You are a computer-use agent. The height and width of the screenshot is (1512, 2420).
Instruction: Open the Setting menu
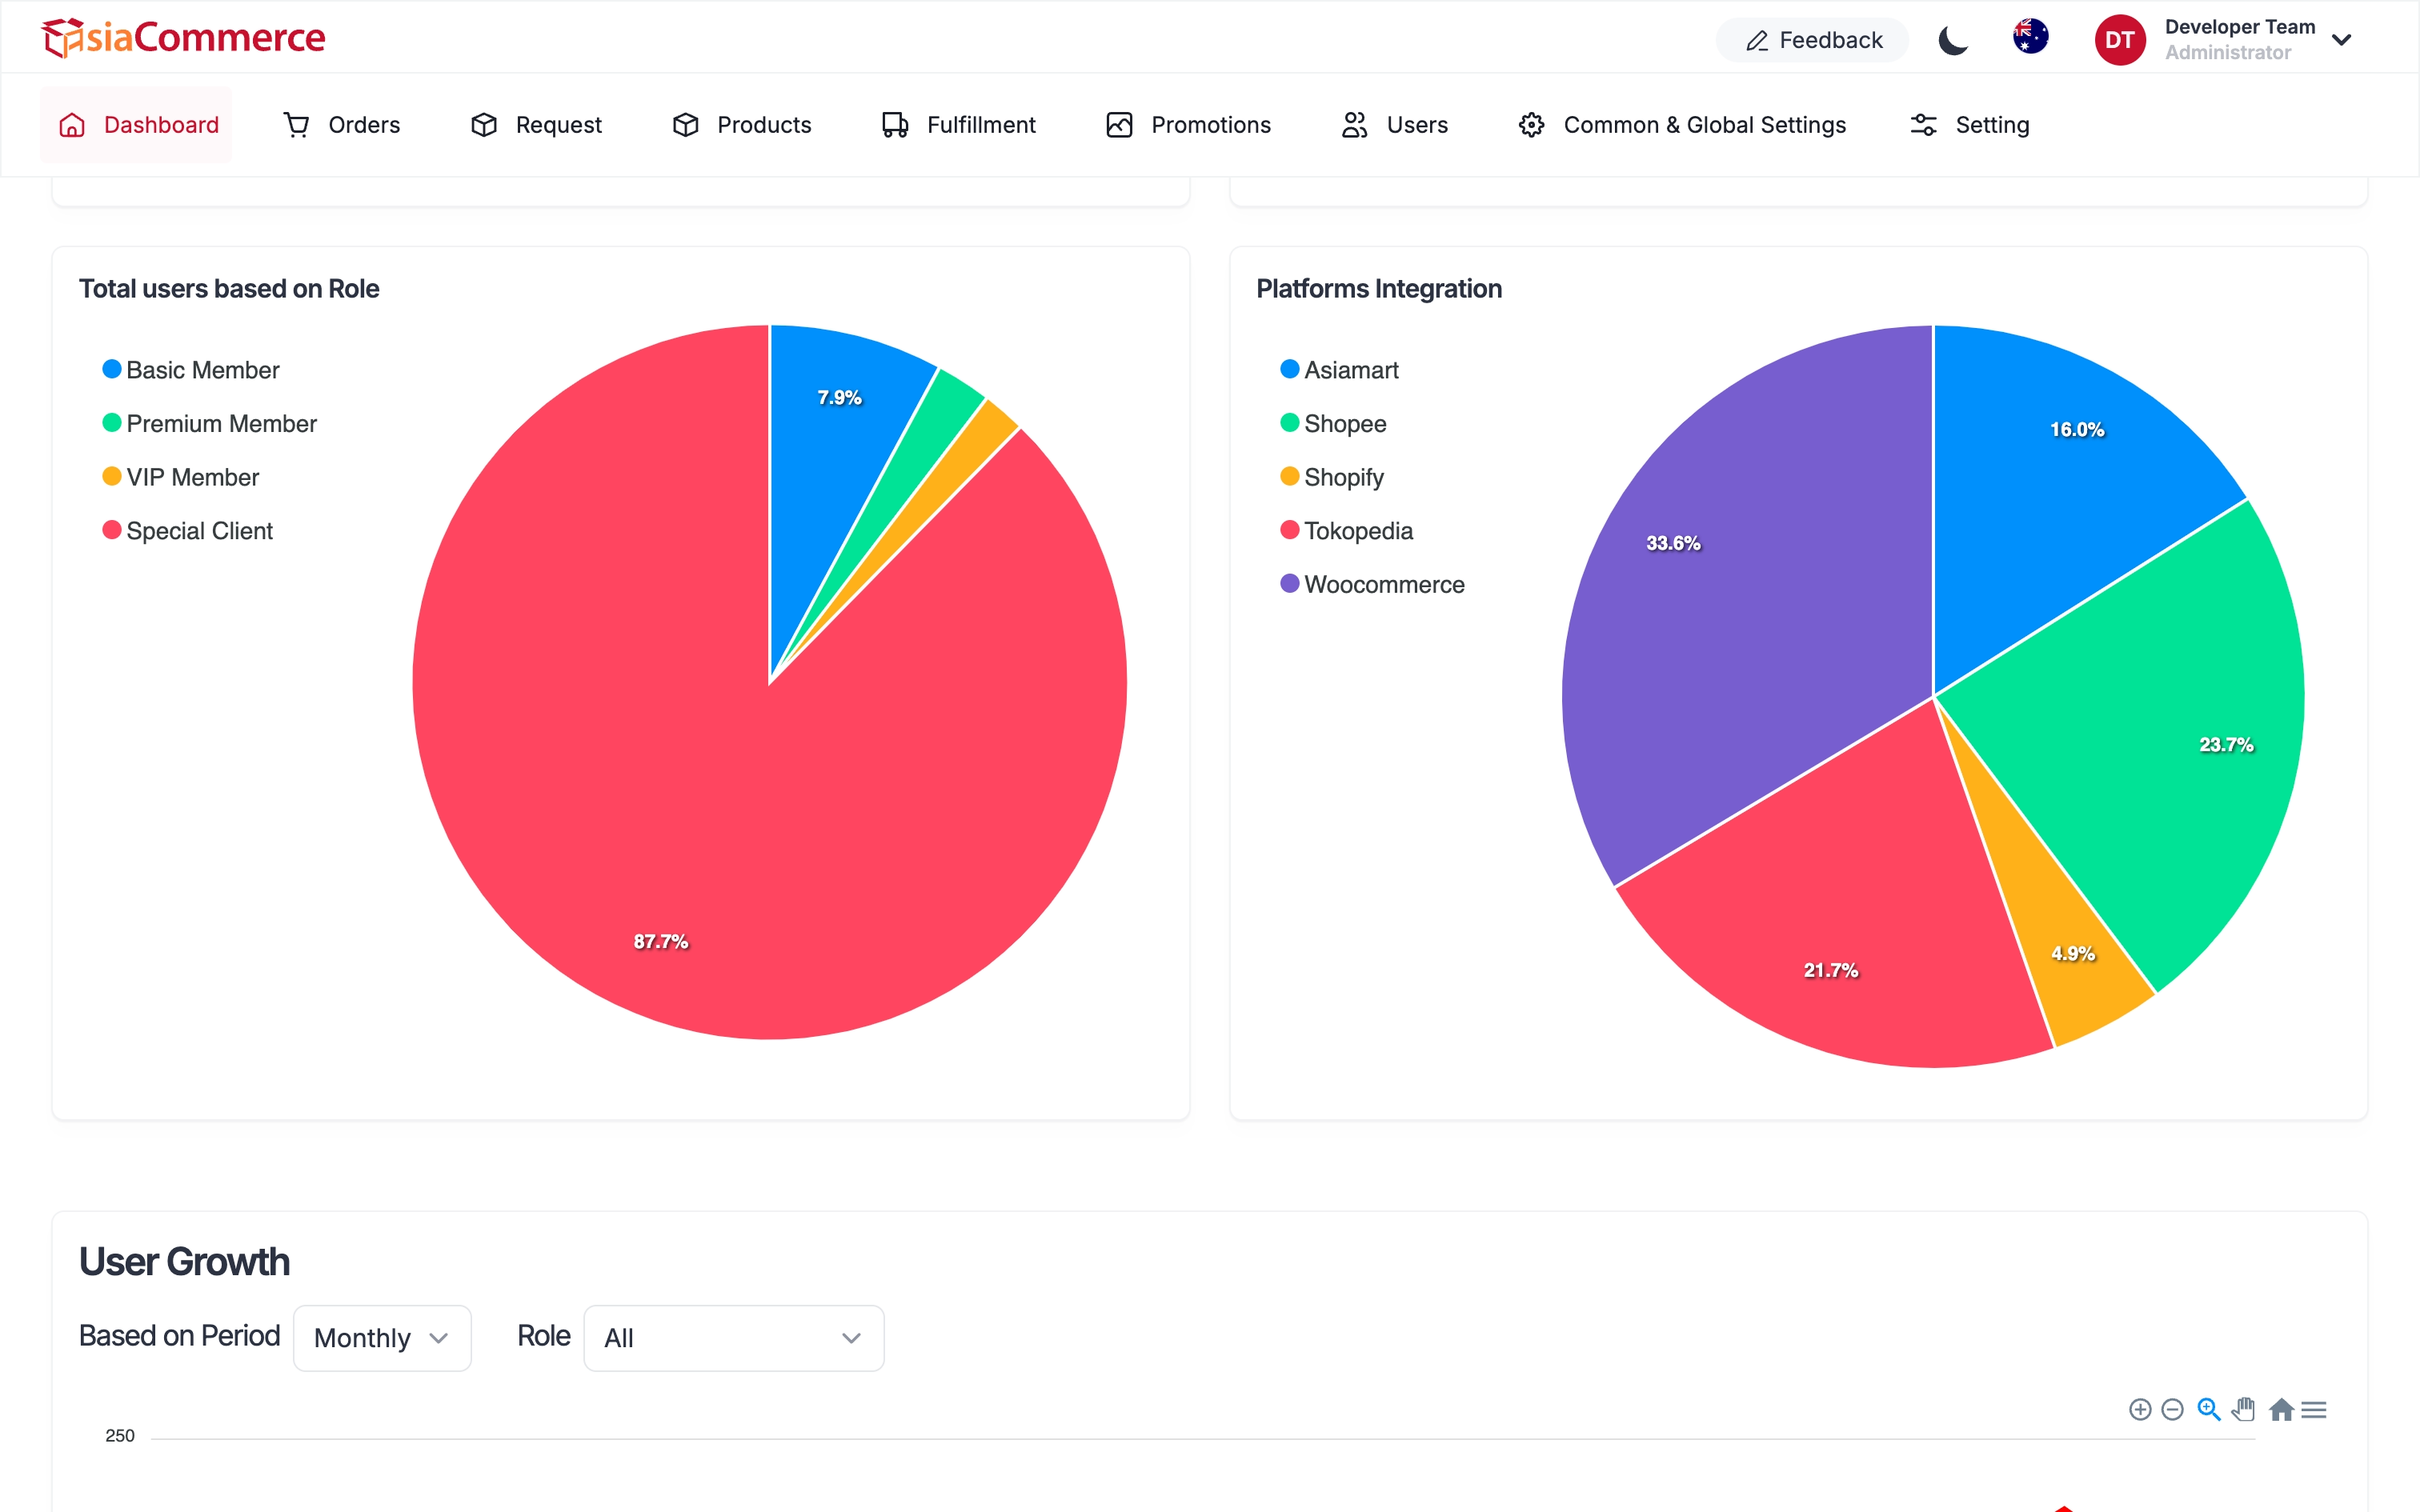coord(1969,125)
